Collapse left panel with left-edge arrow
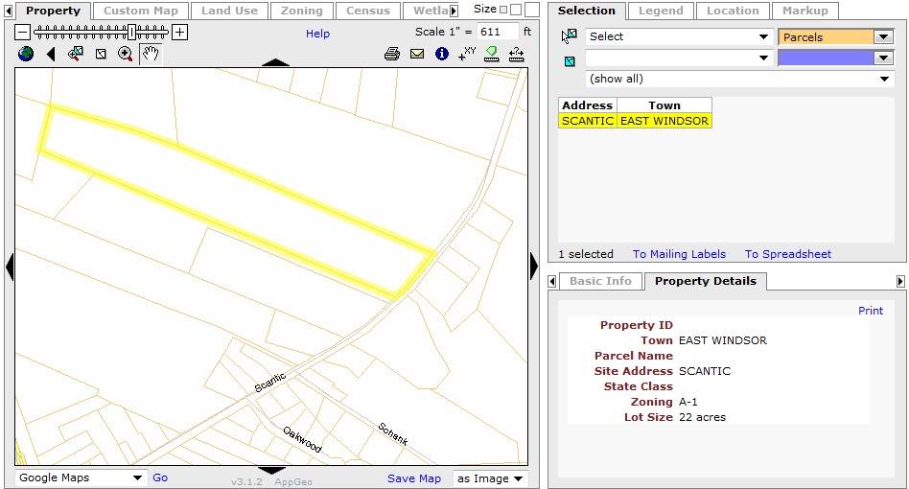Screen dimensions: 909x489 click(10, 268)
